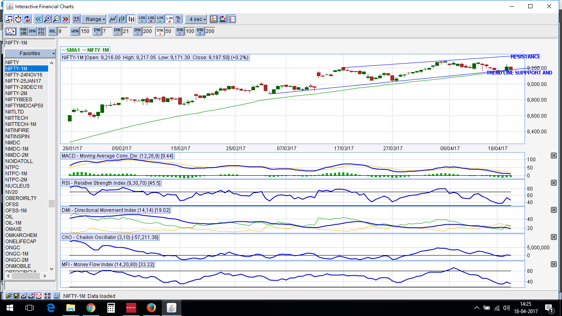Toggle the SMA 1 indicator
This screenshot has height=316, width=562.
pos(160,31)
